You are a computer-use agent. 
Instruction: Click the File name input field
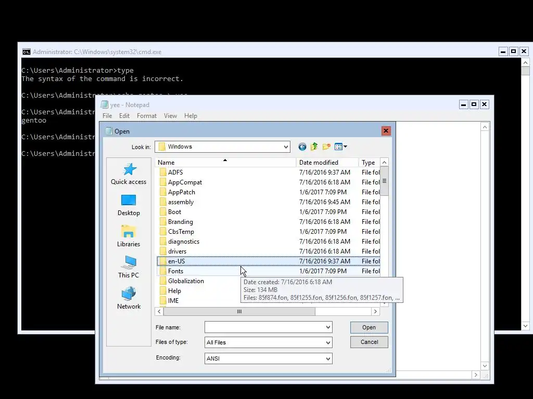coord(265,327)
